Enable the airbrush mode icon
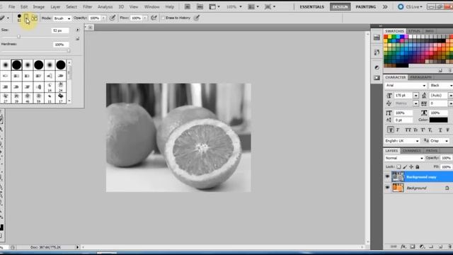453x255 pixels. pyautogui.click(x=154, y=18)
